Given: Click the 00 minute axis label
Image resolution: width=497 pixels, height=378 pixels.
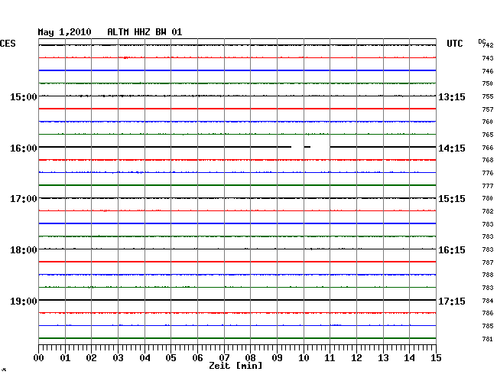Looking at the screenshot, I should coord(39,358).
